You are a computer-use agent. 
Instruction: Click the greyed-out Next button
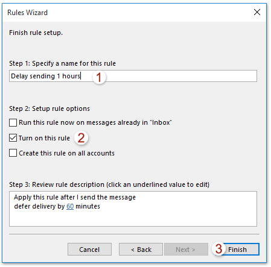pyautogui.click(x=186, y=250)
